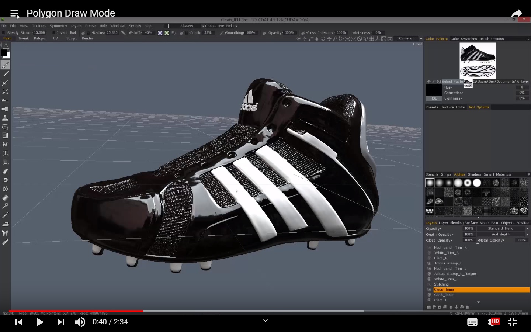
Task: Expand the Stencils panel options arrow
Action: (x=528, y=174)
